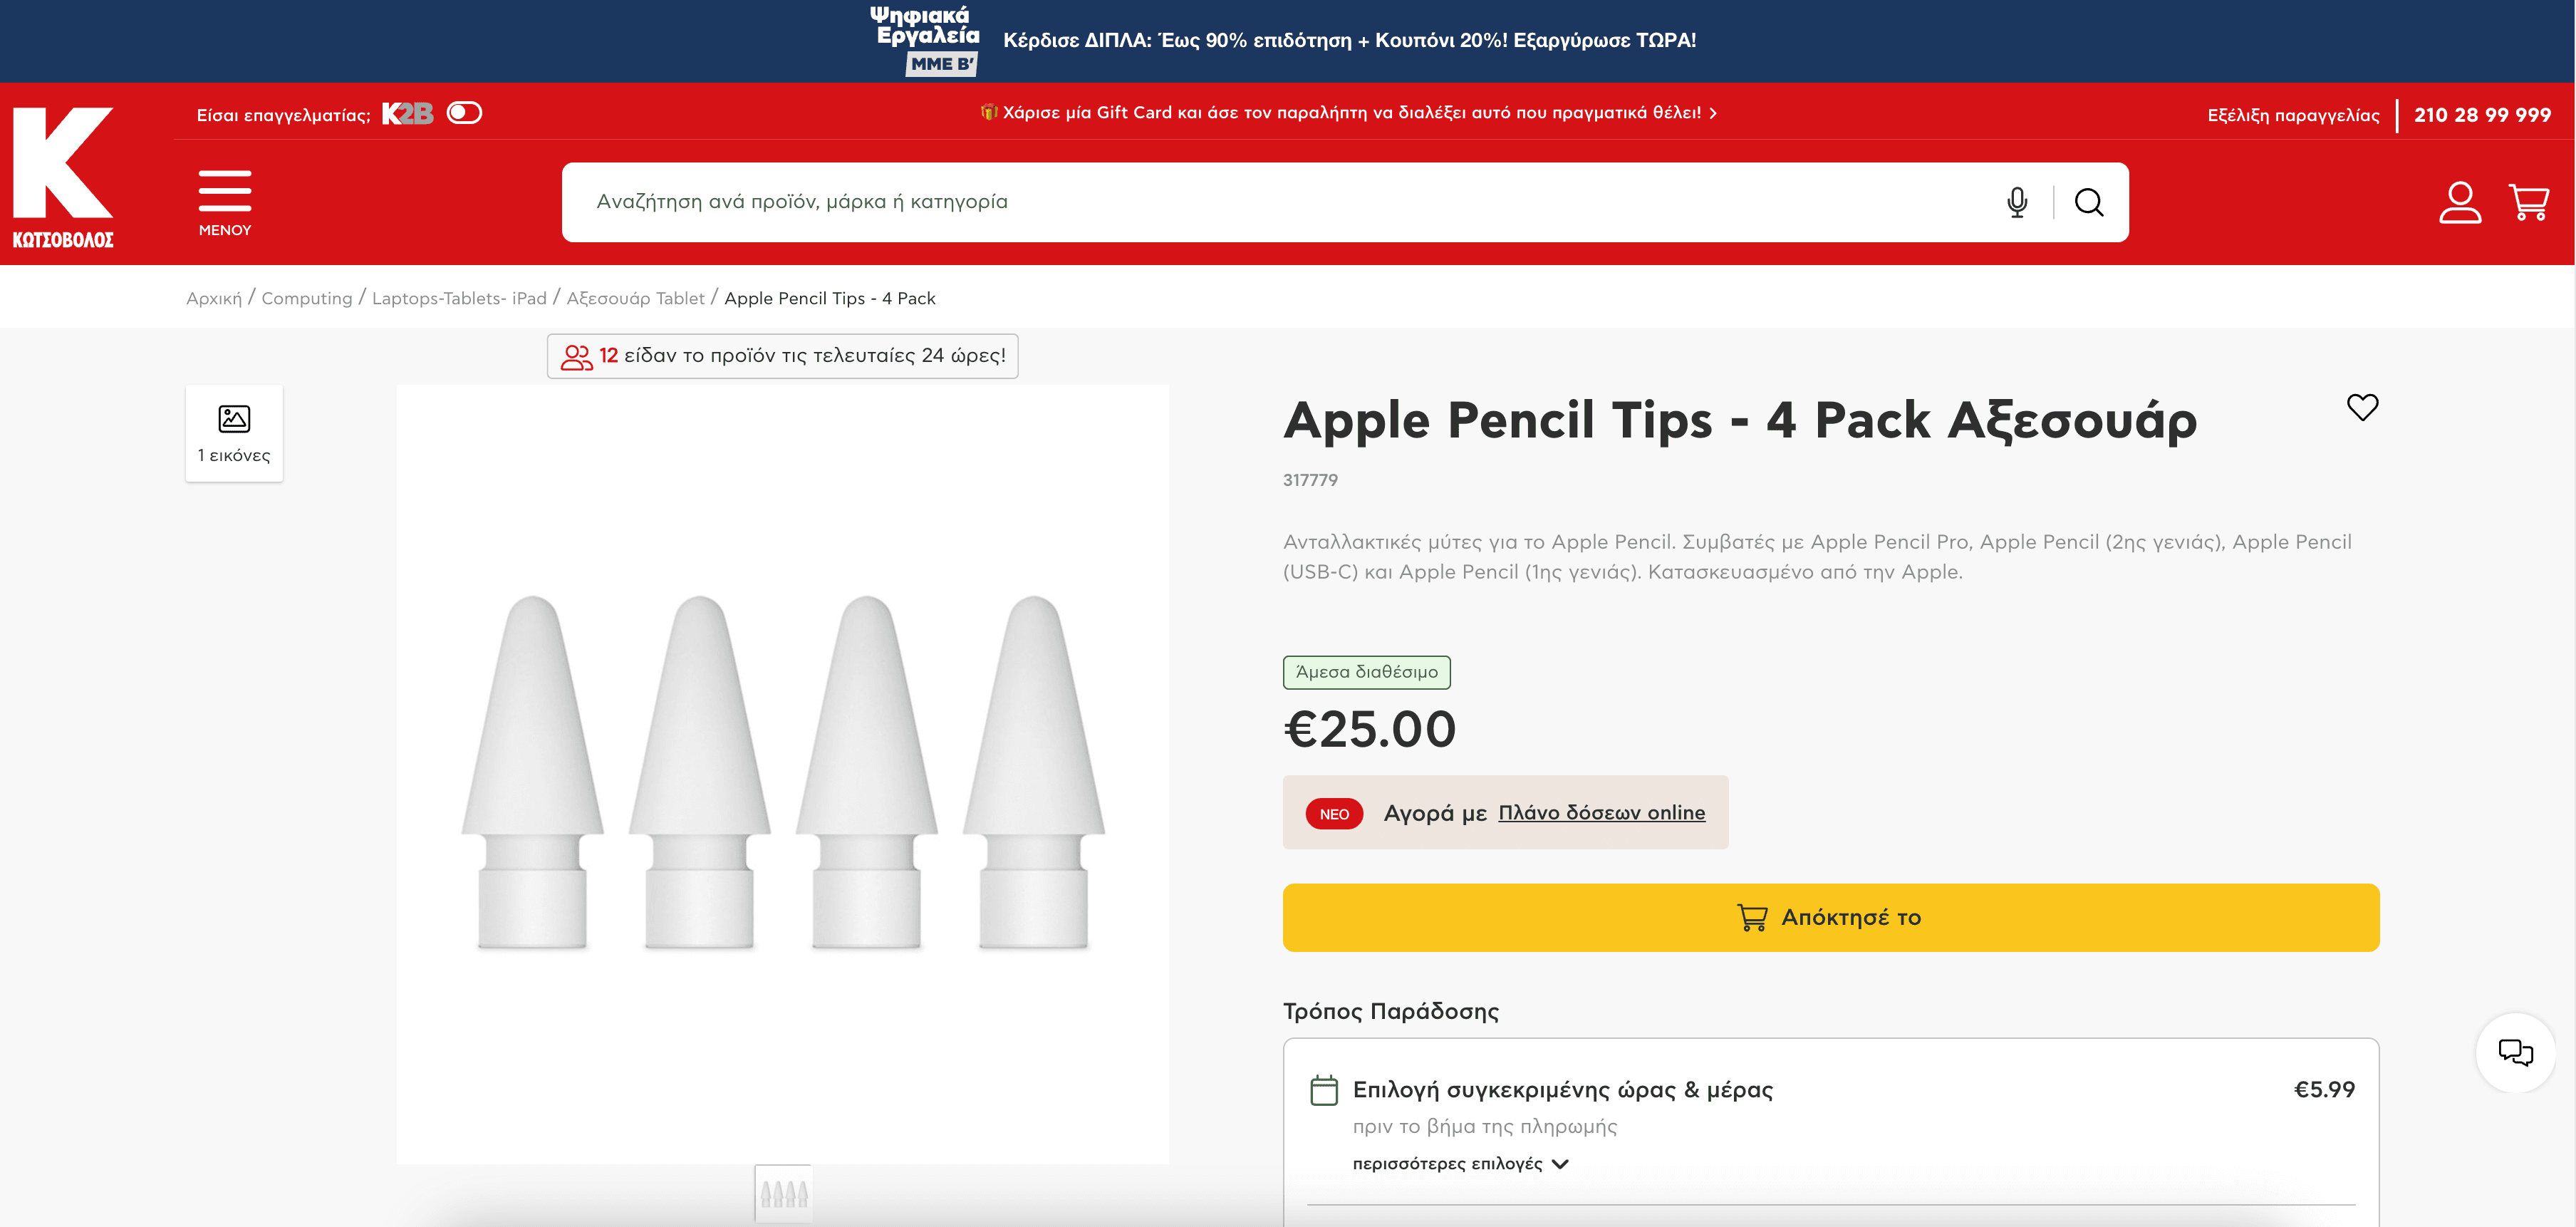The width and height of the screenshot is (2576, 1227).
Task: Open the image gallery icon
Action: (234, 432)
